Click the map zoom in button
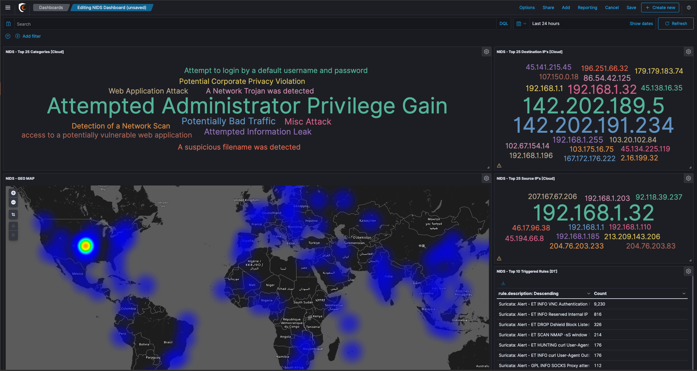Screen dimensions: 697x371 click(x=13, y=193)
